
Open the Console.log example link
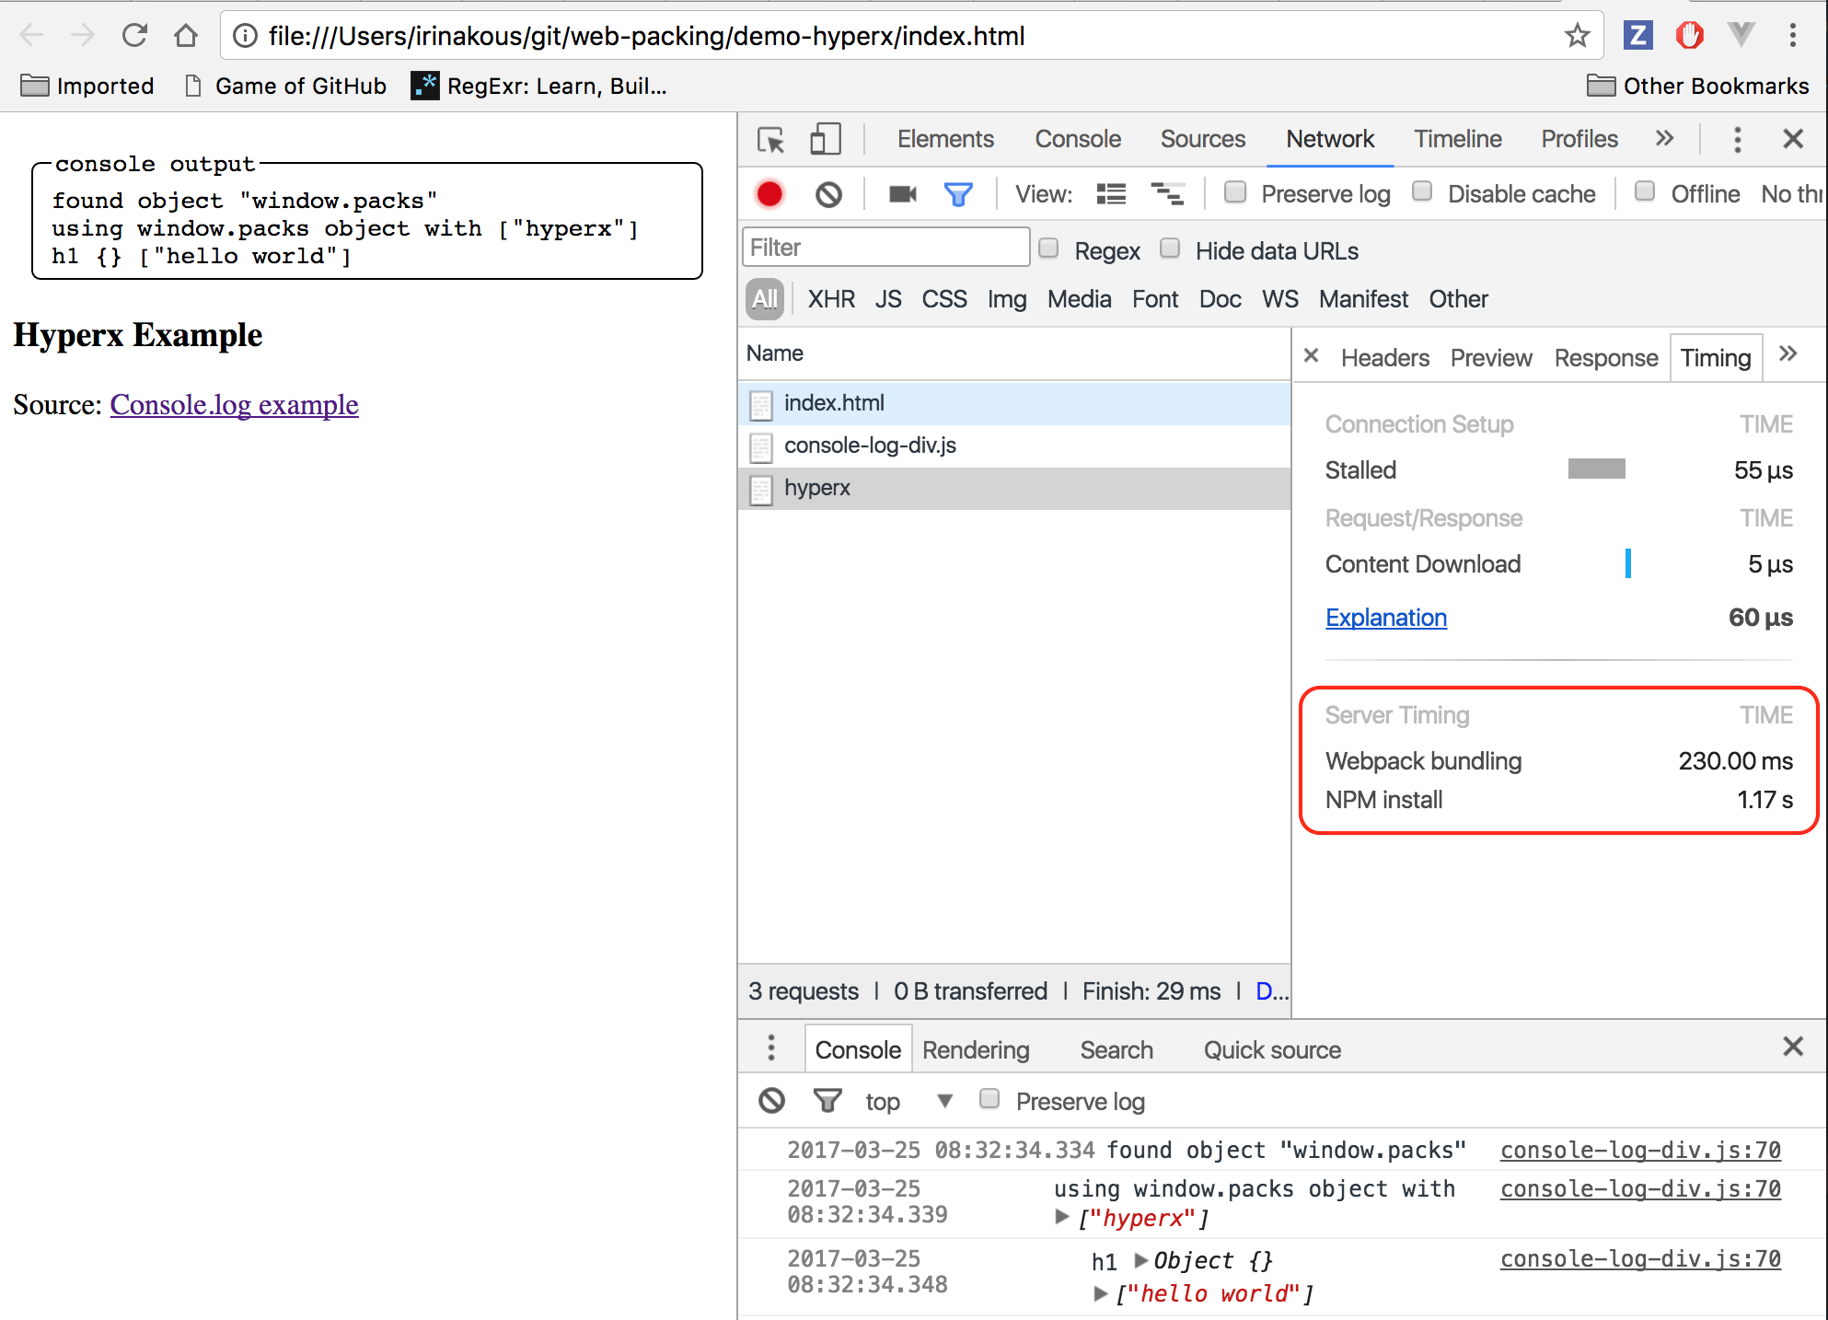click(x=234, y=405)
